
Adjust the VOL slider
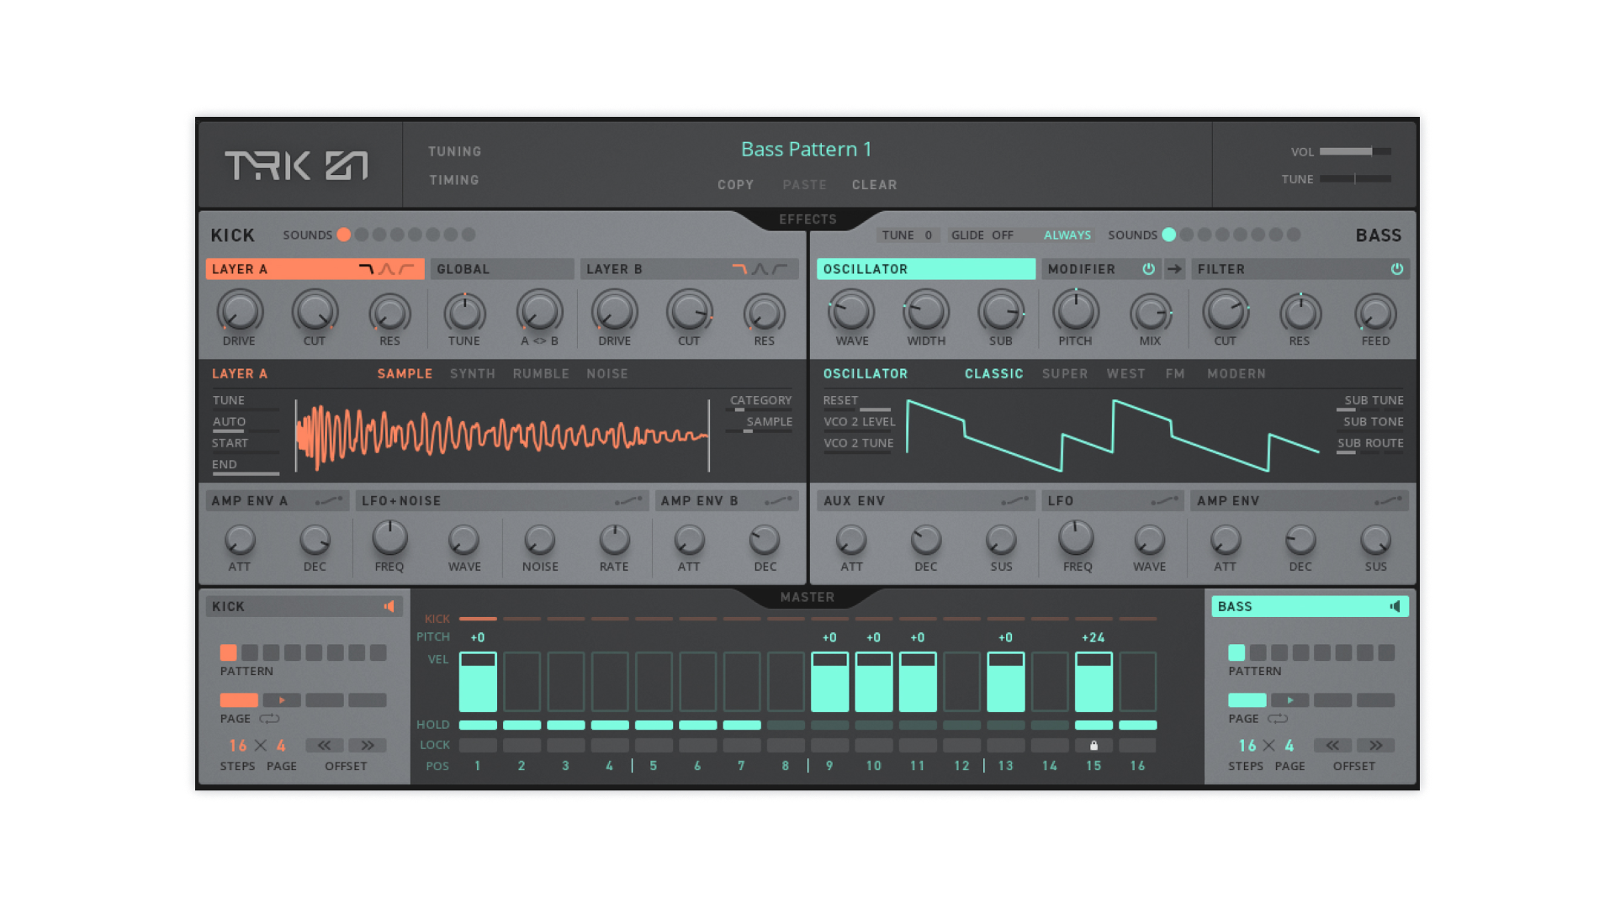click(x=1355, y=151)
